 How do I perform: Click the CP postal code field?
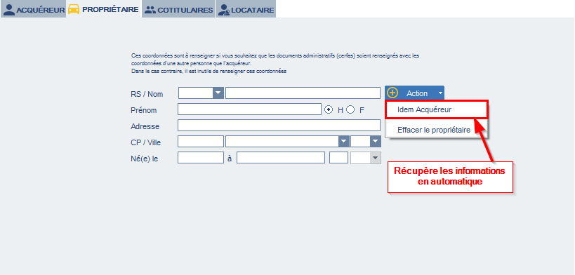[201, 142]
